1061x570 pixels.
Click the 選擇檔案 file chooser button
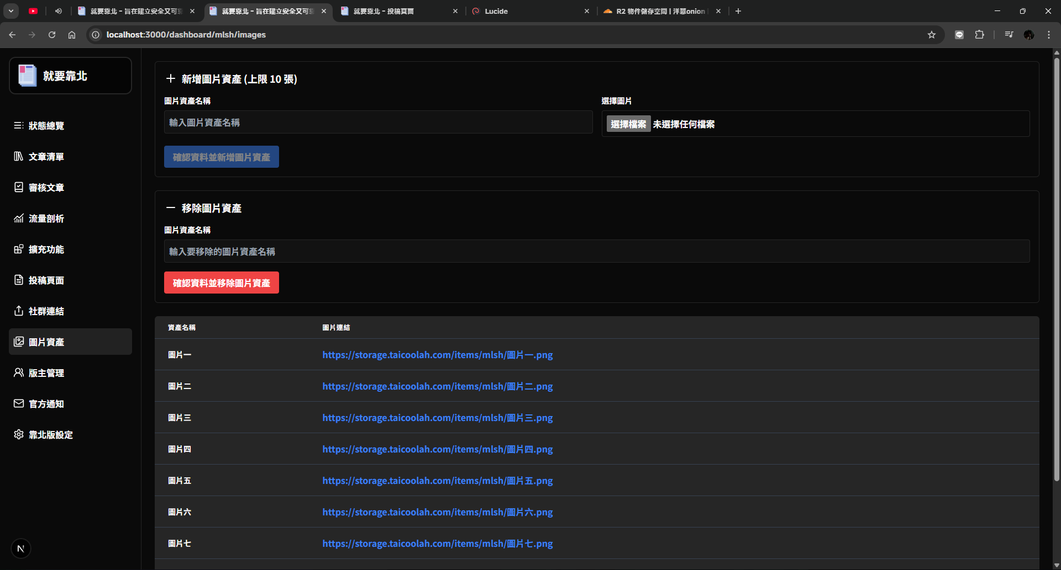[x=628, y=124]
